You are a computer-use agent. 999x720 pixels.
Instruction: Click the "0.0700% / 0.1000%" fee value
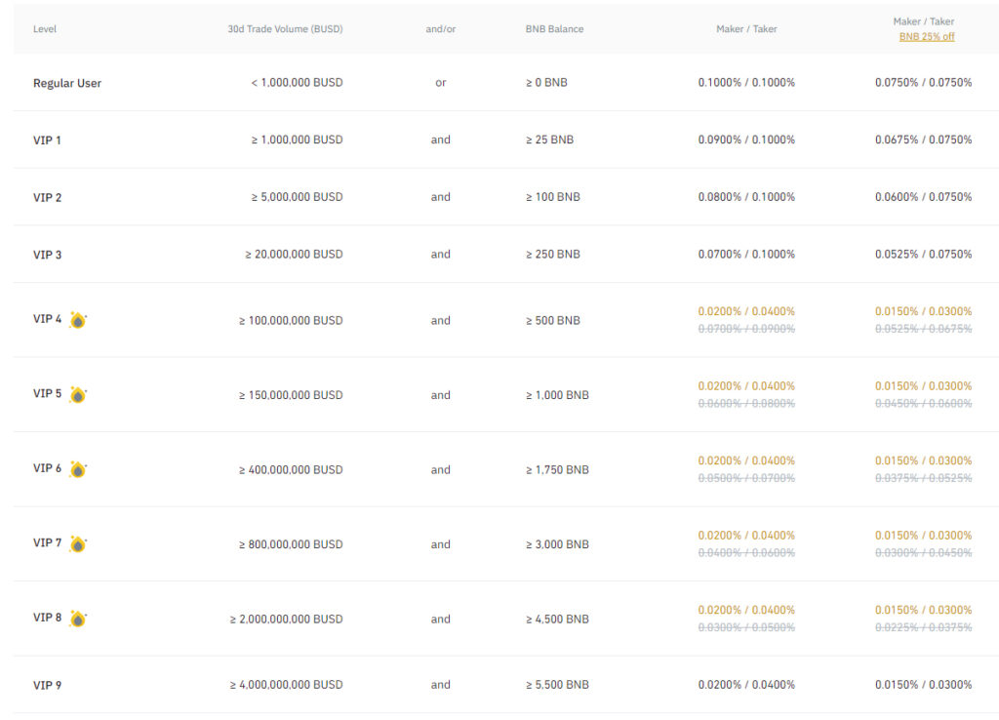point(746,255)
